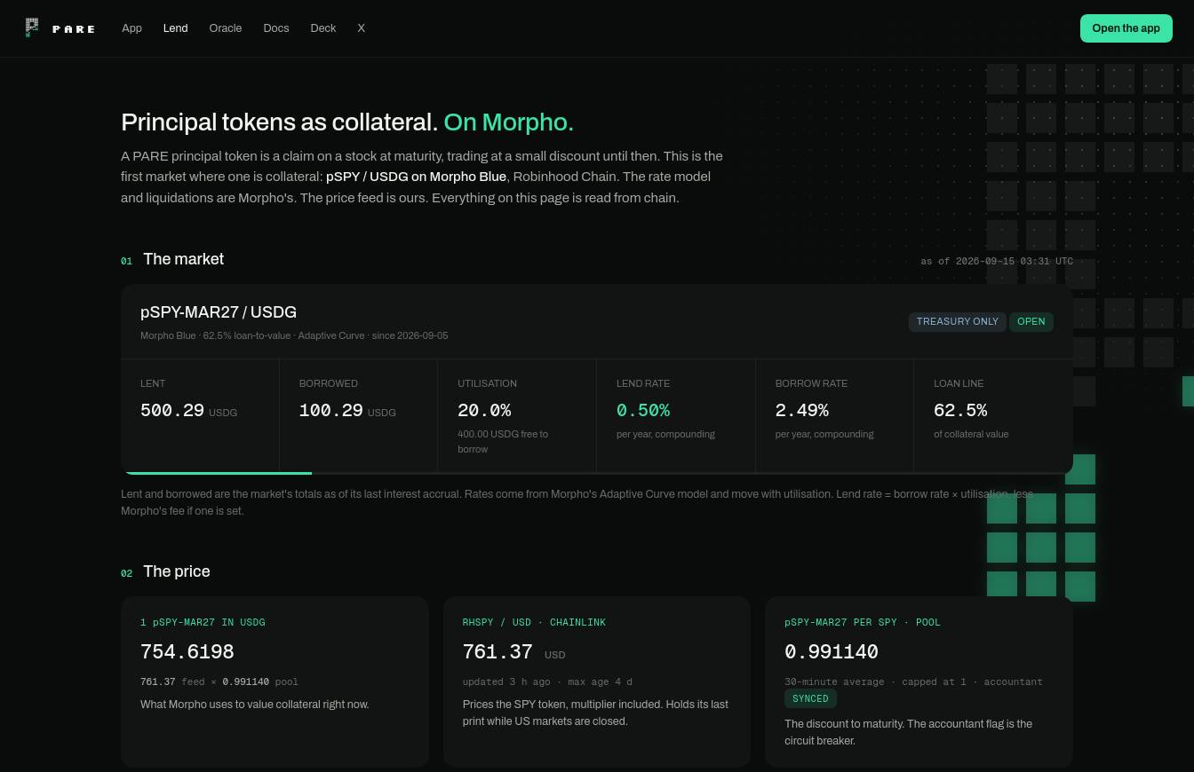Open the Oracle nav item
This screenshot has width=1194, height=772.
pos(226,28)
